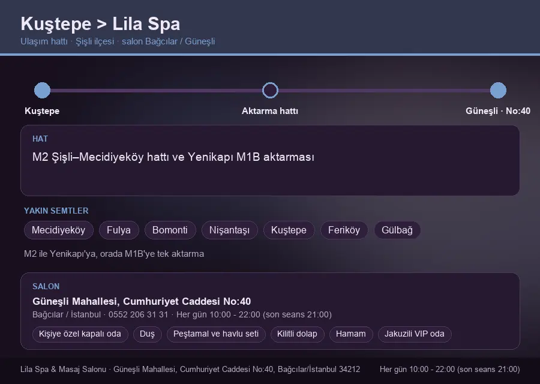Select the Gülbağ neighborhood chip

(x=397, y=230)
